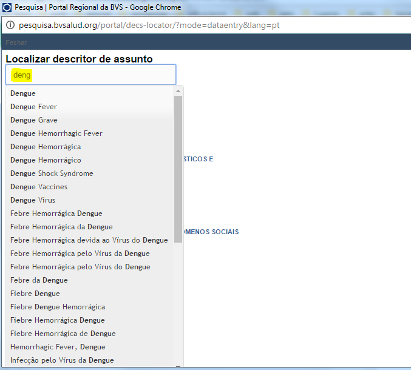411x370 pixels.
Task: Select 'Febre Hemorrágica pelo Vírus da Dengue'
Action: (x=90, y=254)
